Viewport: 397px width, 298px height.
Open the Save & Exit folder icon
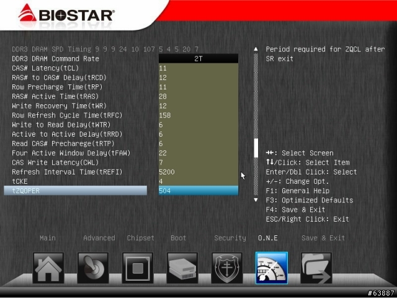tap(316, 268)
